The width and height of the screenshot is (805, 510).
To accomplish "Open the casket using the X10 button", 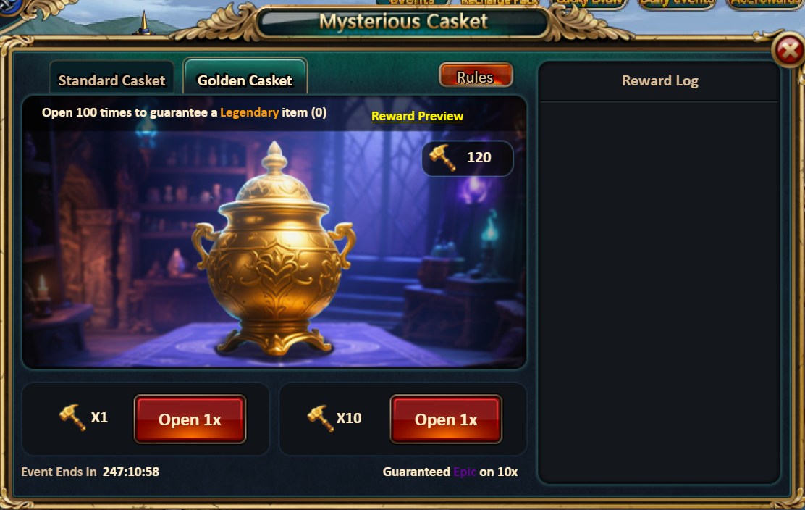I will [x=446, y=419].
